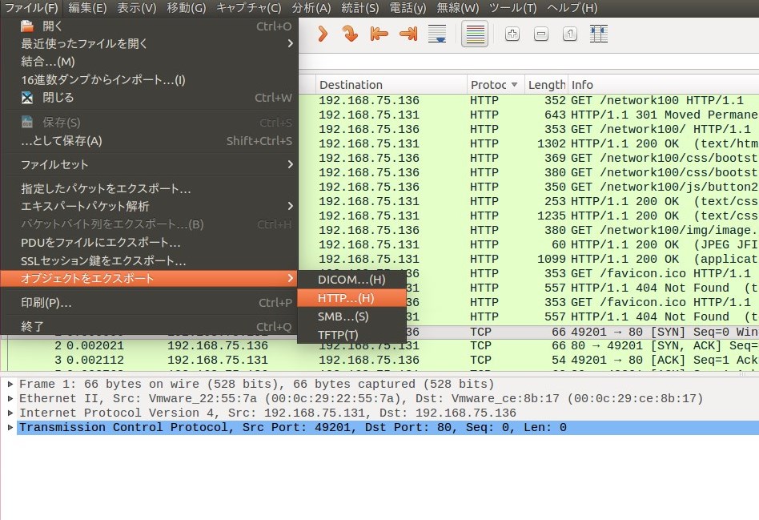Toggle auto-scroll in live capture
Screen dimensions: 759x520
point(436,34)
